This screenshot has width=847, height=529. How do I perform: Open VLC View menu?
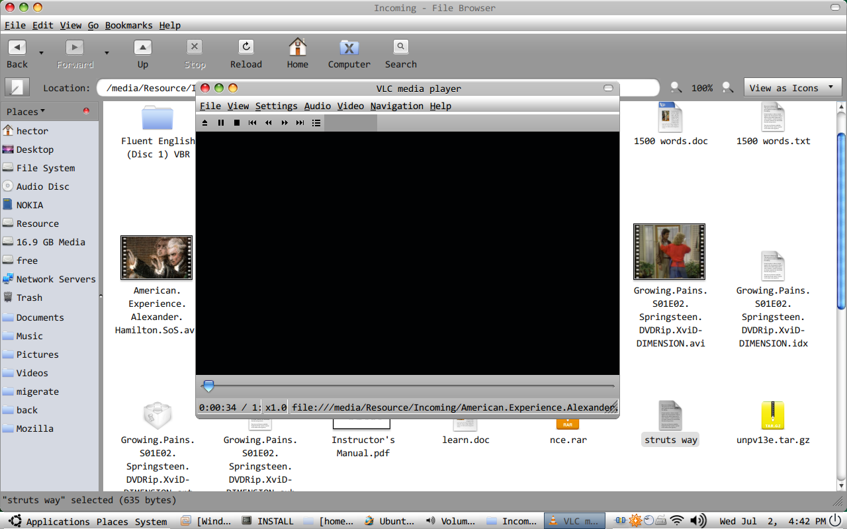(x=238, y=106)
